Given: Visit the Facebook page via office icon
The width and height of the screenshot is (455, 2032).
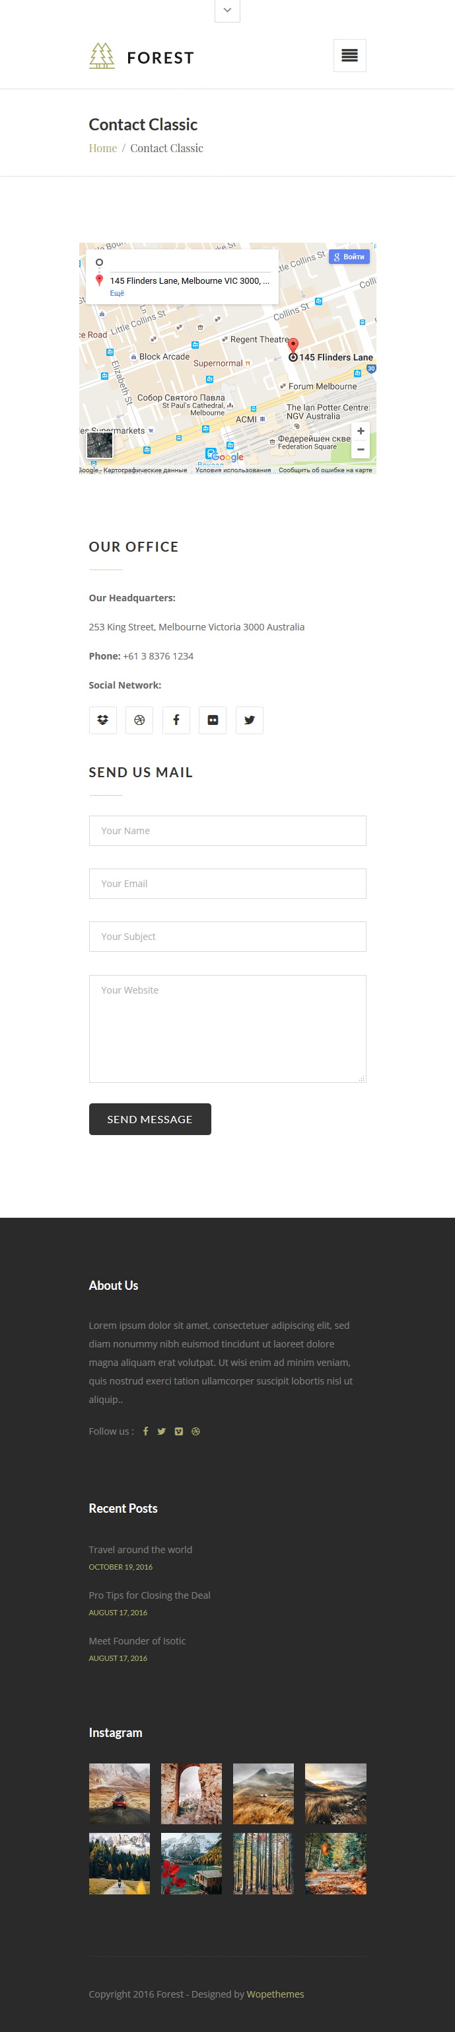Looking at the screenshot, I should (176, 720).
